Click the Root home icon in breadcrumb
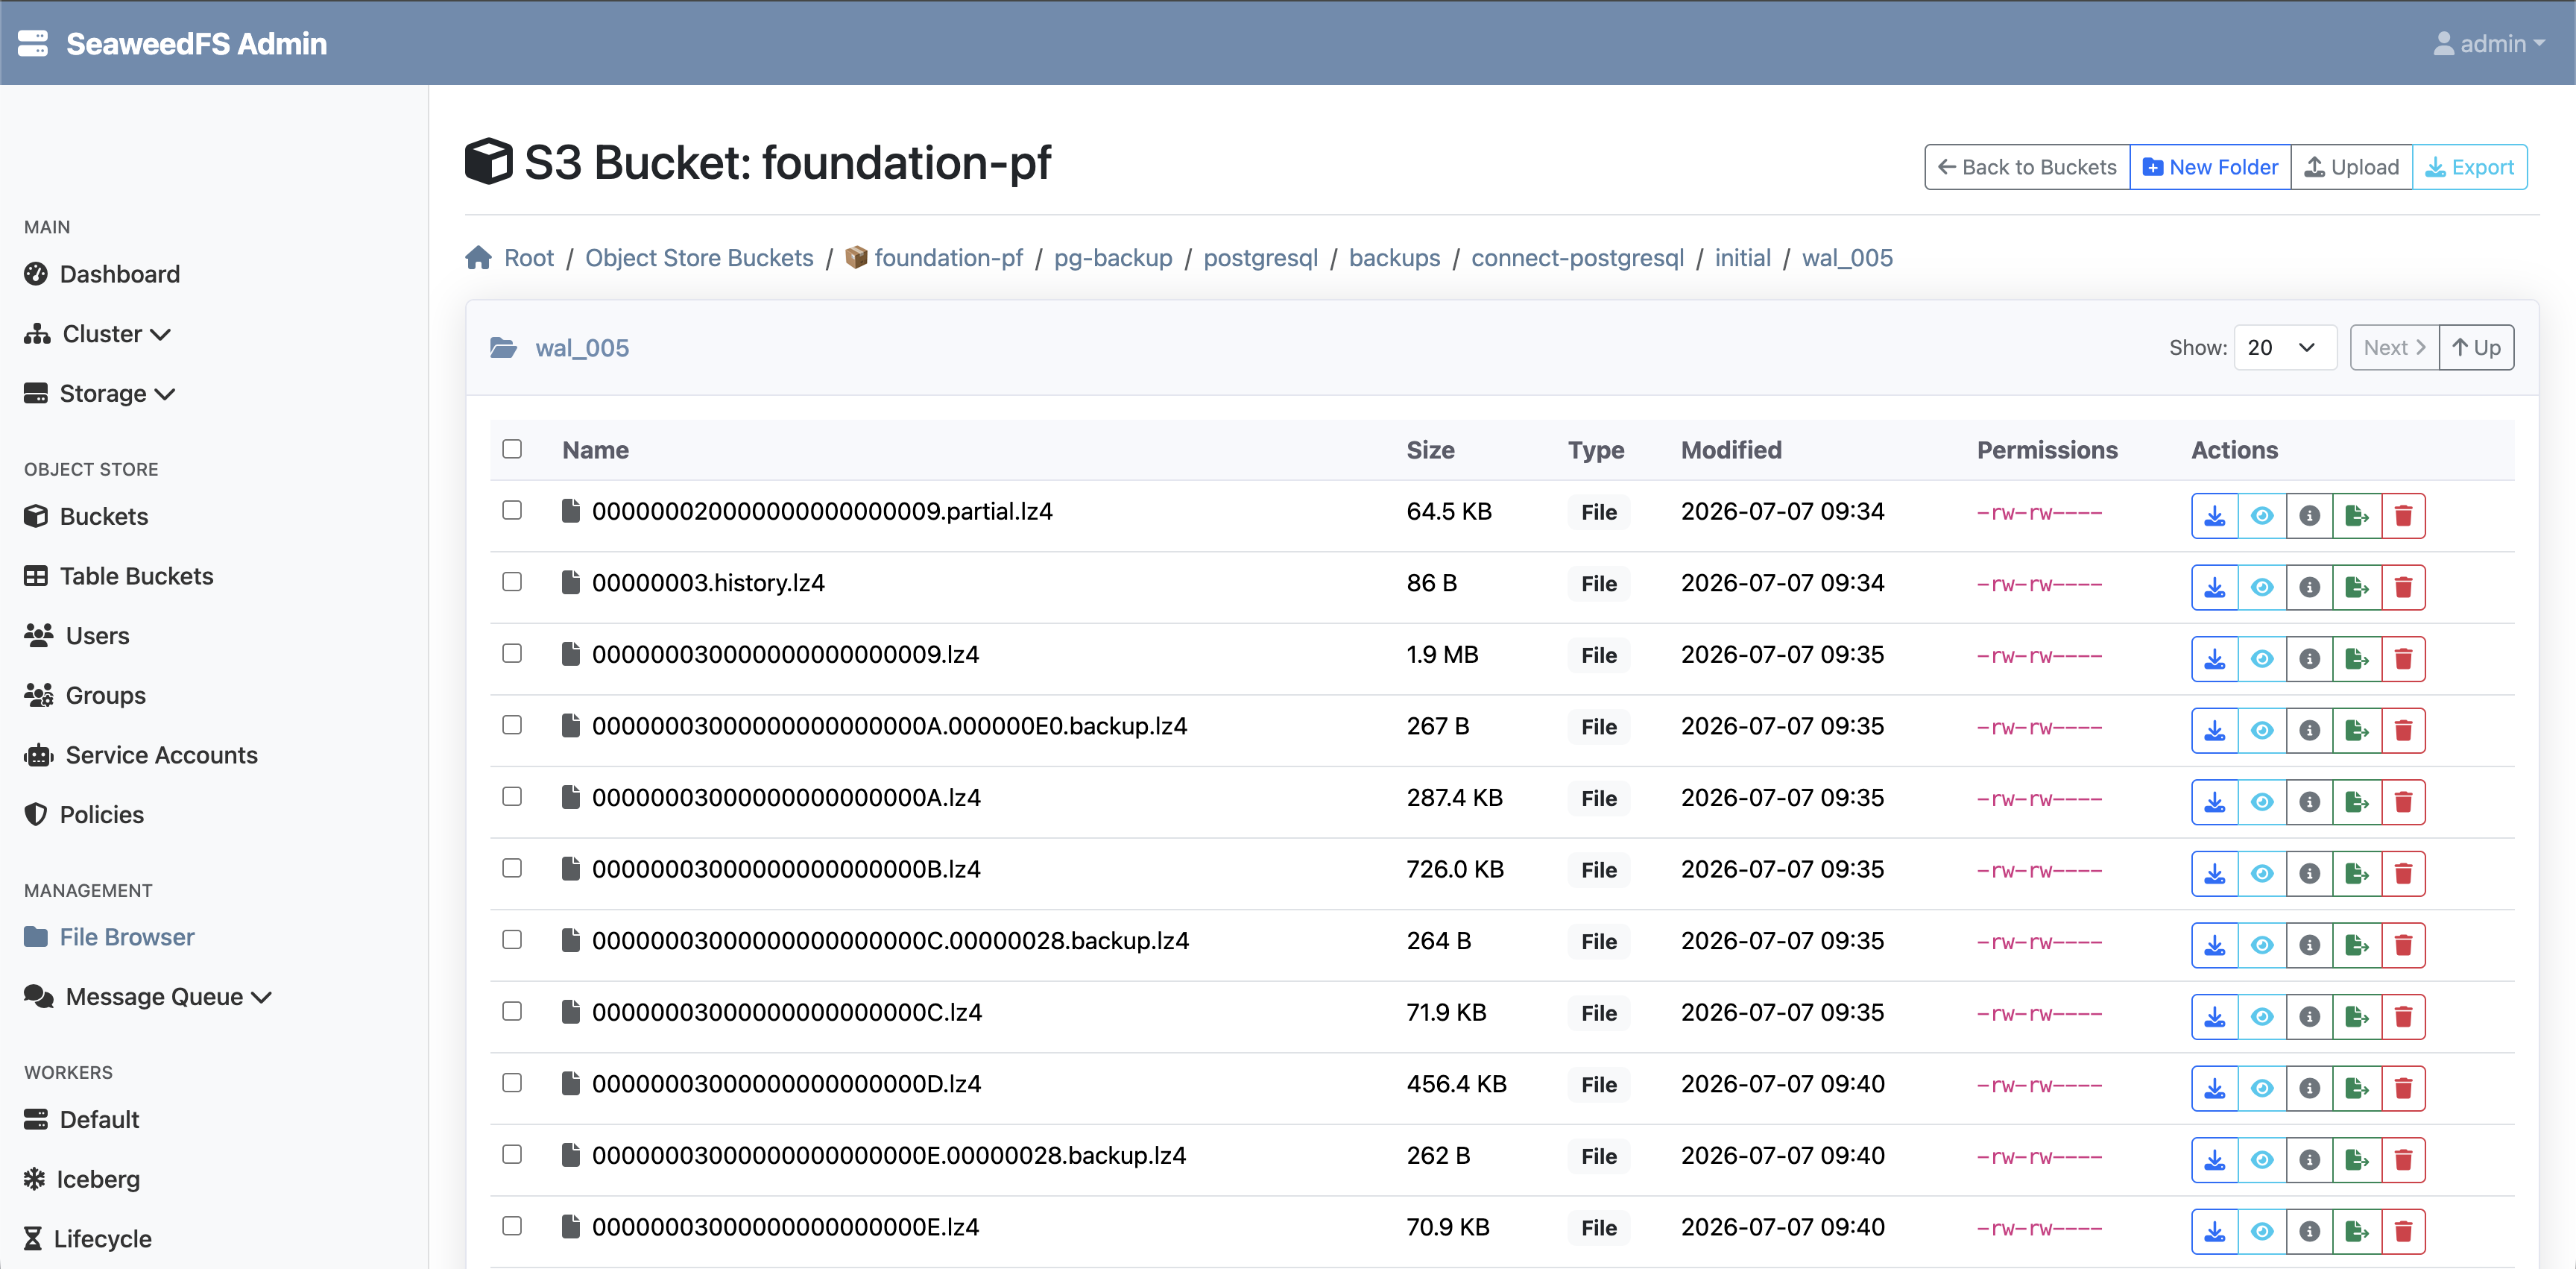Image resolution: width=2576 pixels, height=1269 pixels. tap(479, 258)
